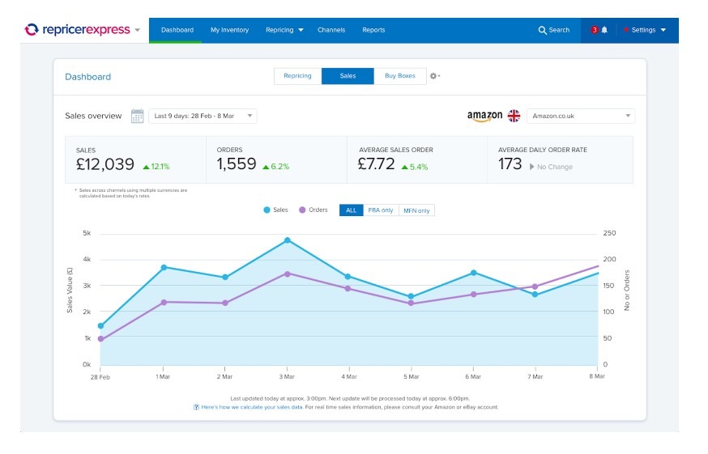Go to My Inventory

229,30
